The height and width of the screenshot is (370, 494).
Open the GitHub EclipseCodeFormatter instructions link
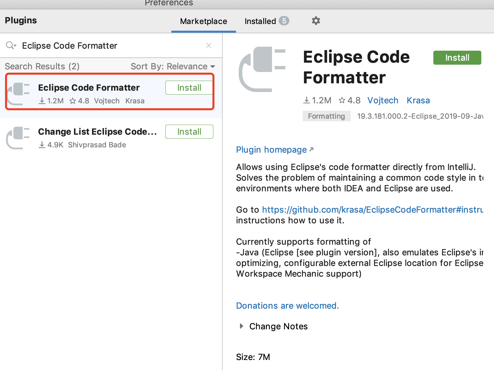[373, 210]
